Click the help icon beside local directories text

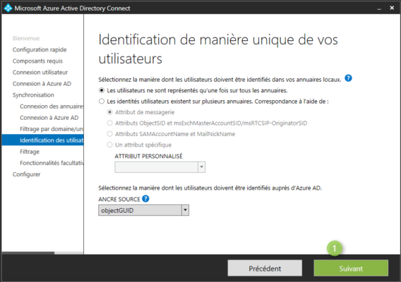(348, 78)
